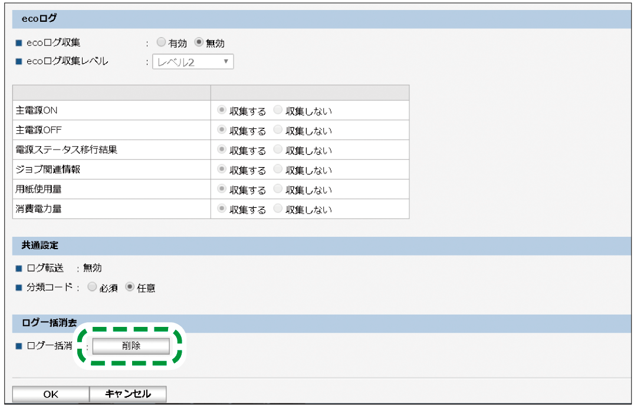Image resolution: width=634 pixels, height=407 pixels.
Task: Choose 収集しない for 主電源ON
Action: 278,111
